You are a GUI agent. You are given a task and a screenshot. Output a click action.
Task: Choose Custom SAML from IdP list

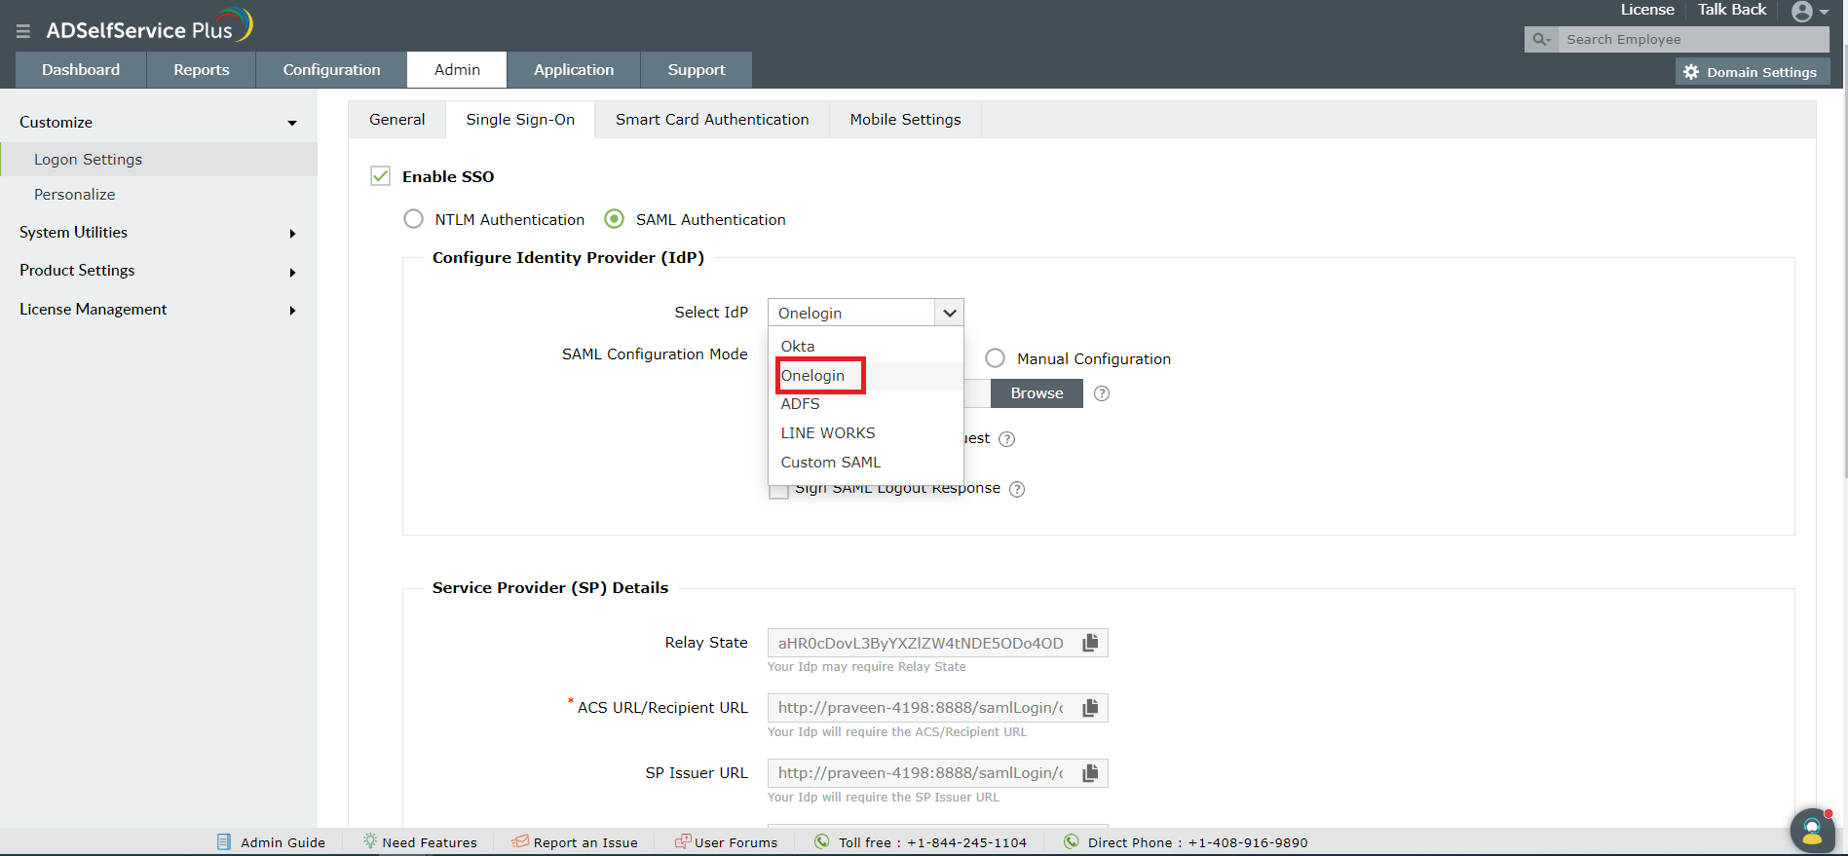point(866,463)
